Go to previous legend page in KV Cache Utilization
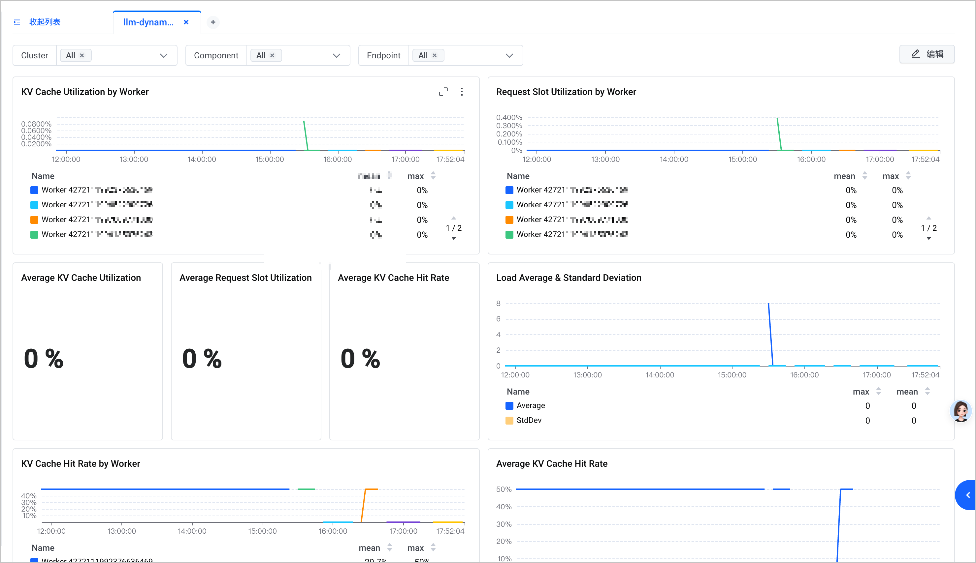Screen dimensions: 976x563 [x=454, y=218]
